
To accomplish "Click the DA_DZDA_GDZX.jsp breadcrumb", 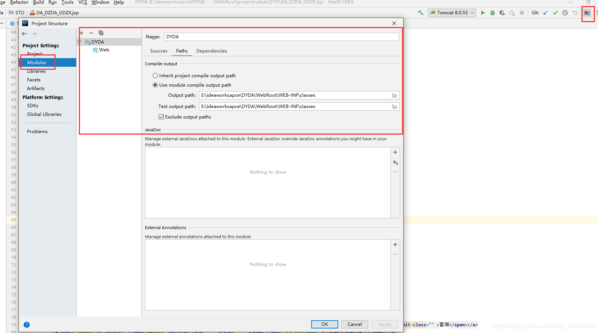I will click(x=54, y=13).
